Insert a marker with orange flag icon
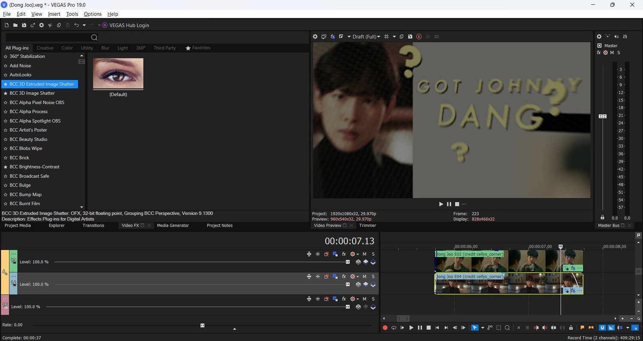This screenshot has width=643, height=341. (582, 328)
